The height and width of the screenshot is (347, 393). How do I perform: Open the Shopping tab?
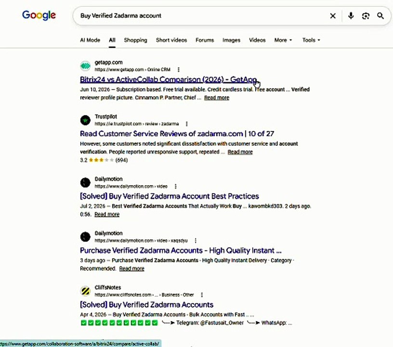(135, 40)
